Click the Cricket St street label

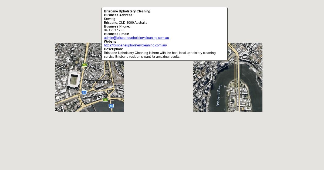click(96, 67)
